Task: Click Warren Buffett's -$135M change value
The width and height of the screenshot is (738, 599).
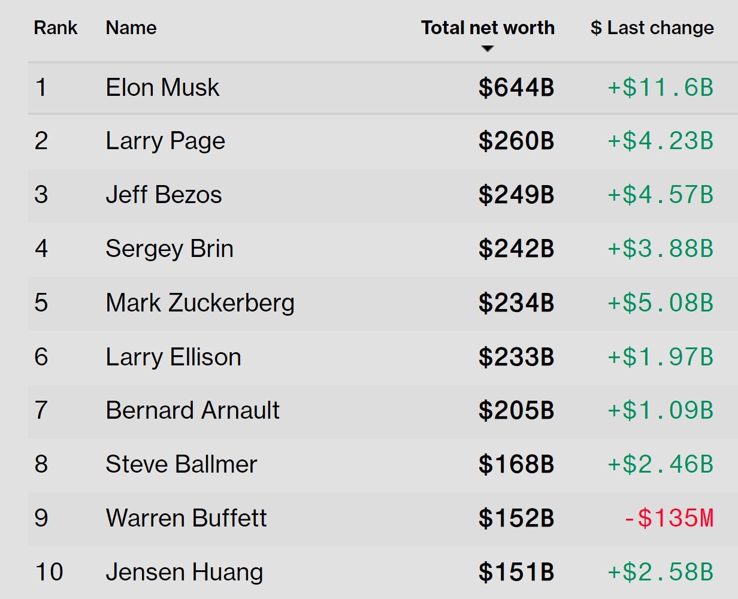Action: click(x=668, y=518)
